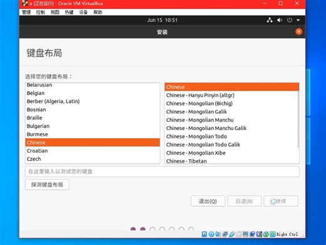Click the 退出(Q) button
The image size is (326, 245).
click(x=208, y=201)
